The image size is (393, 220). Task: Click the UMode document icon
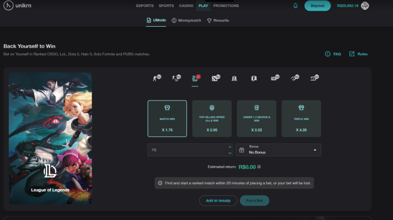[x=149, y=20]
